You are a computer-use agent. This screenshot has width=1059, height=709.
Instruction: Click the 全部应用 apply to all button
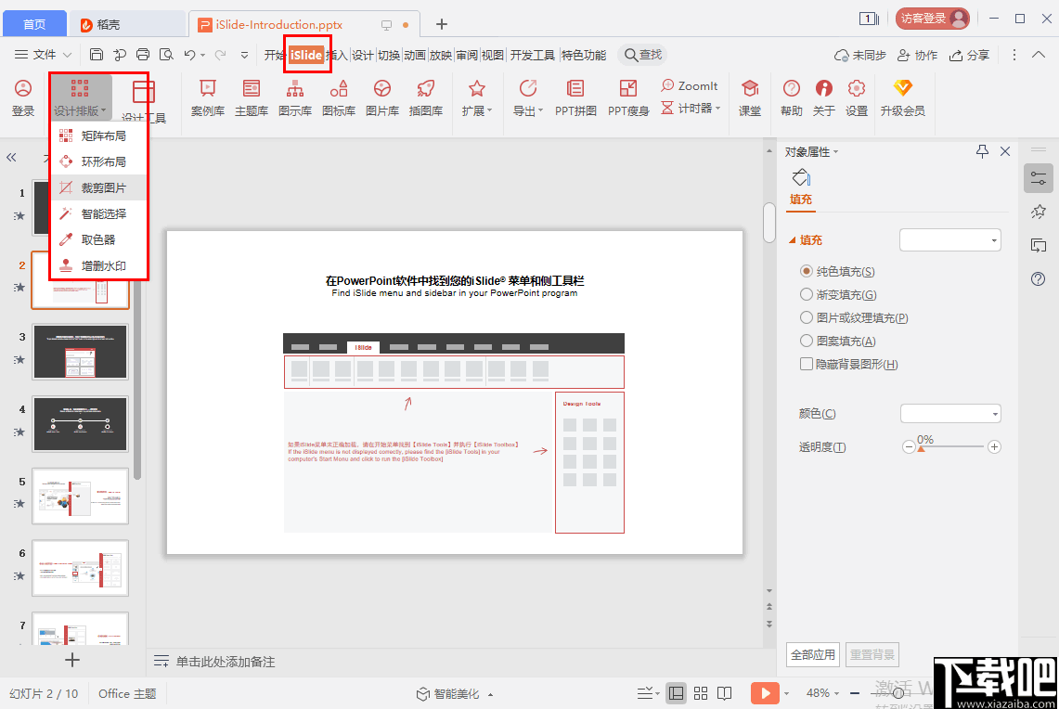(x=812, y=654)
